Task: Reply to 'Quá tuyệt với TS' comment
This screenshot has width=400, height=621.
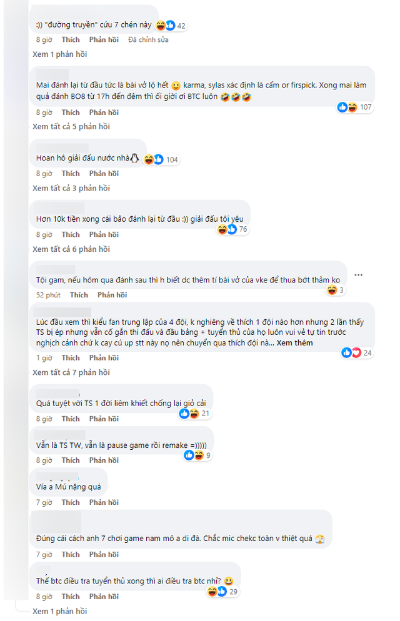Action: coord(104,419)
